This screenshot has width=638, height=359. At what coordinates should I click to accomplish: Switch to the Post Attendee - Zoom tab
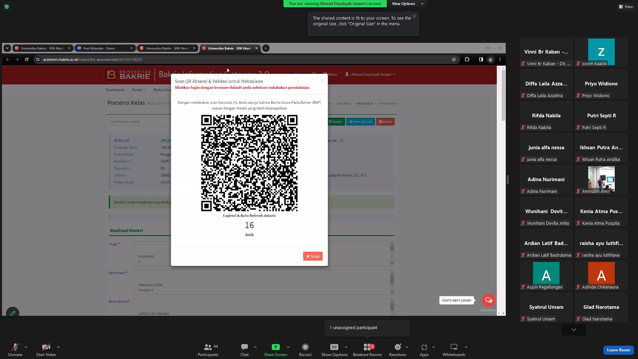[105, 48]
